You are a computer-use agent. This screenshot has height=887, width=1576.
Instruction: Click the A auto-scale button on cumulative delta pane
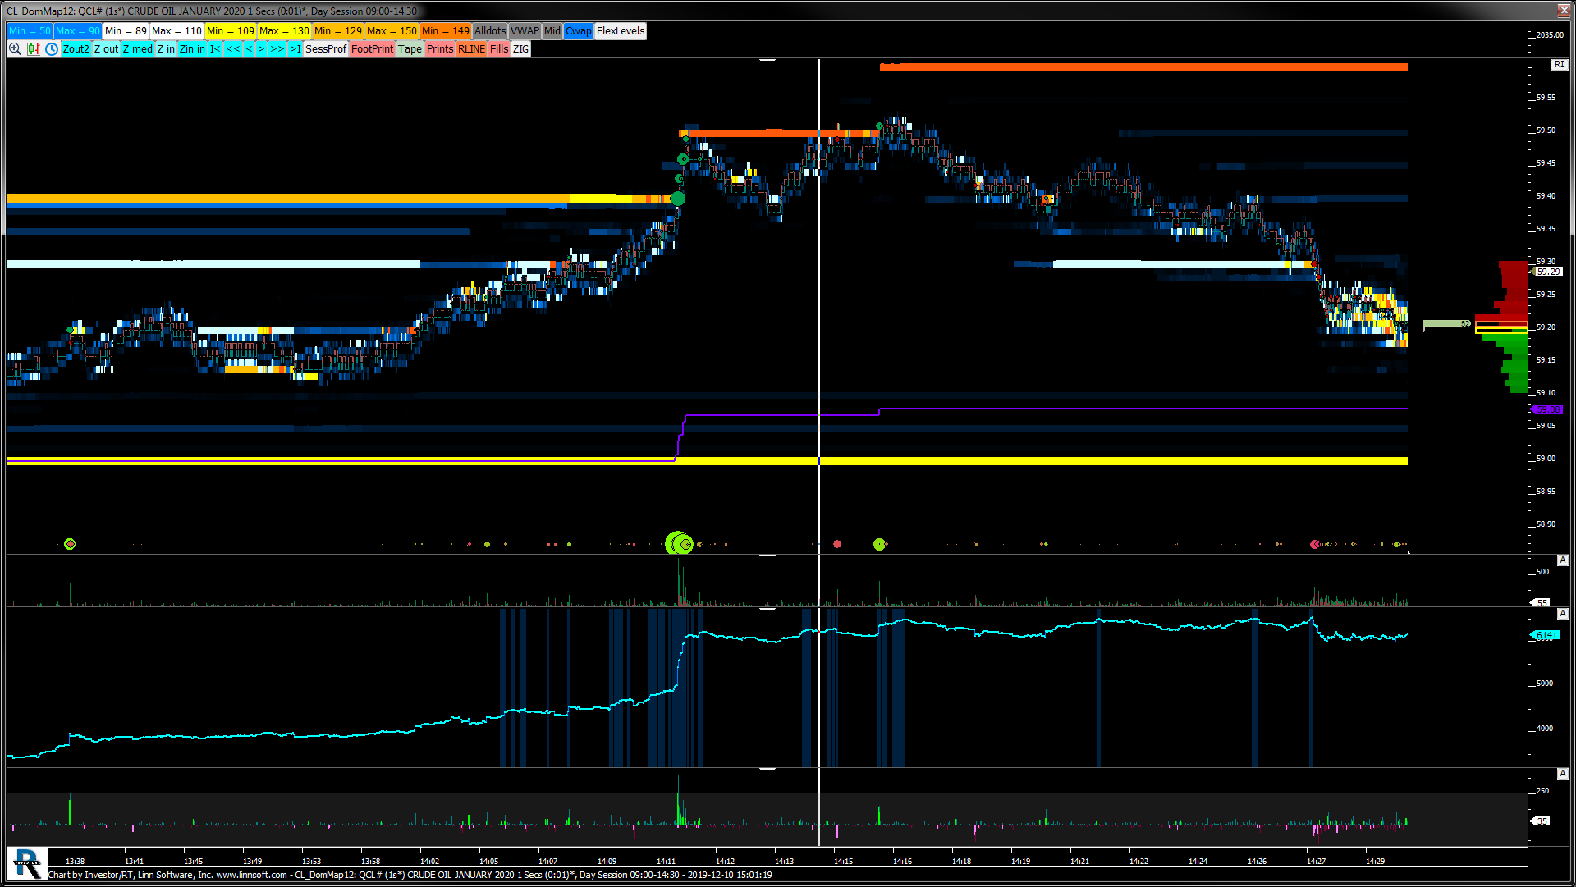[1563, 614]
